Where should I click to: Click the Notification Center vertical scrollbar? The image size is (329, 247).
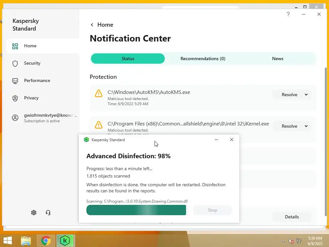coord(326,142)
